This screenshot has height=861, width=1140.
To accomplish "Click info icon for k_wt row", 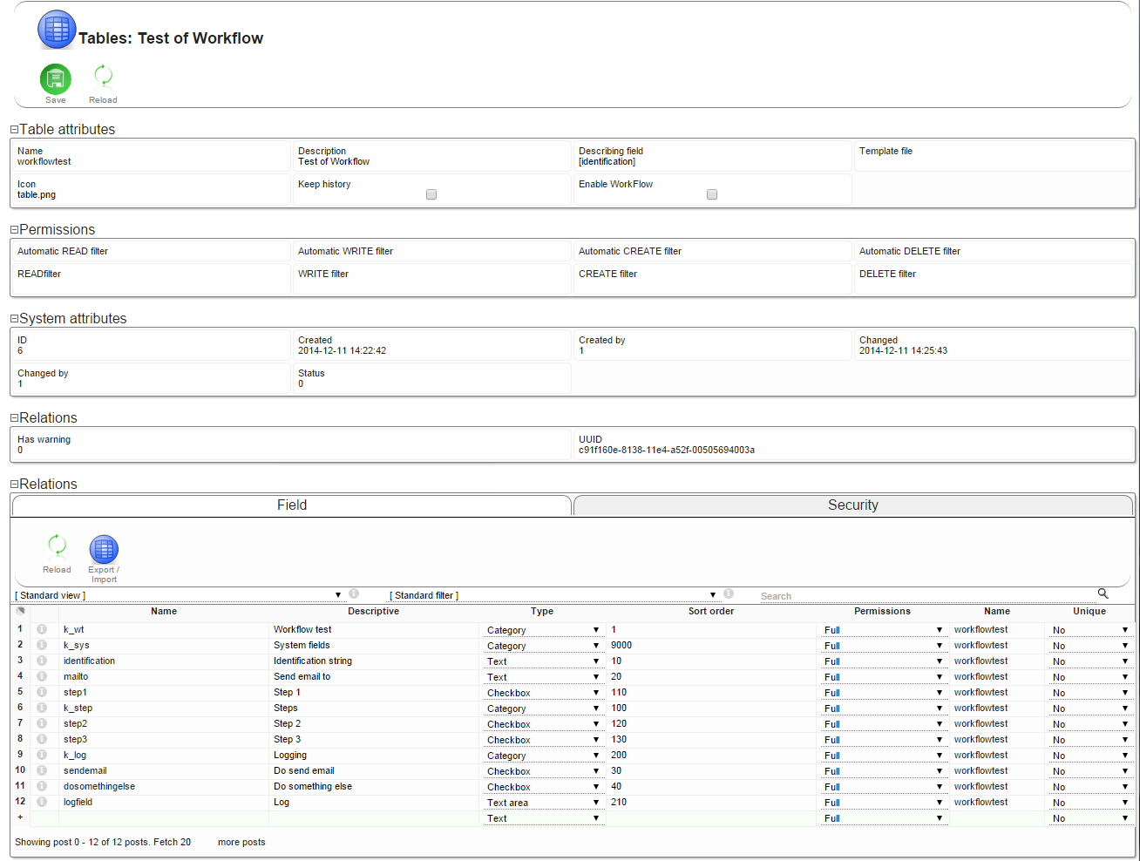I will 41,629.
